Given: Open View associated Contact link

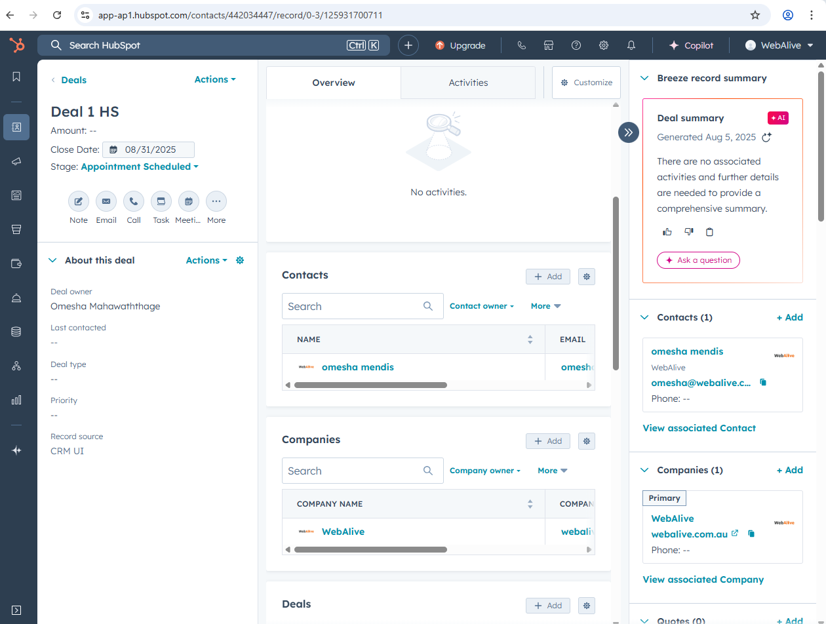Looking at the screenshot, I should [x=699, y=428].
